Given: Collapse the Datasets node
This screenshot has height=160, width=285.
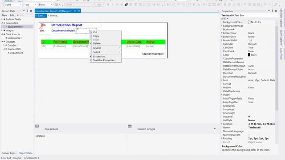Looking at the screenshot, I should 2,42.
